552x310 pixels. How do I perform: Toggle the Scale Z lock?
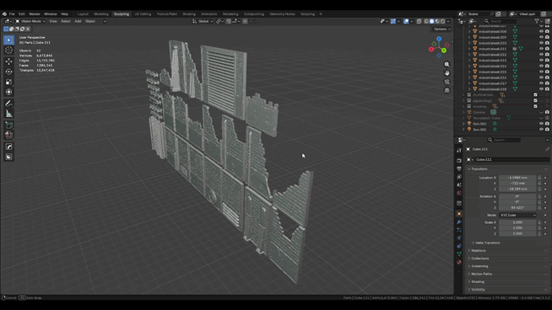(x=539, y=233)
